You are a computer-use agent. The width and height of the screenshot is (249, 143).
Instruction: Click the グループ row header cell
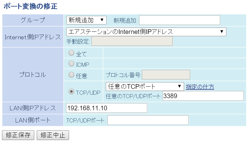[x=33, y=20]
